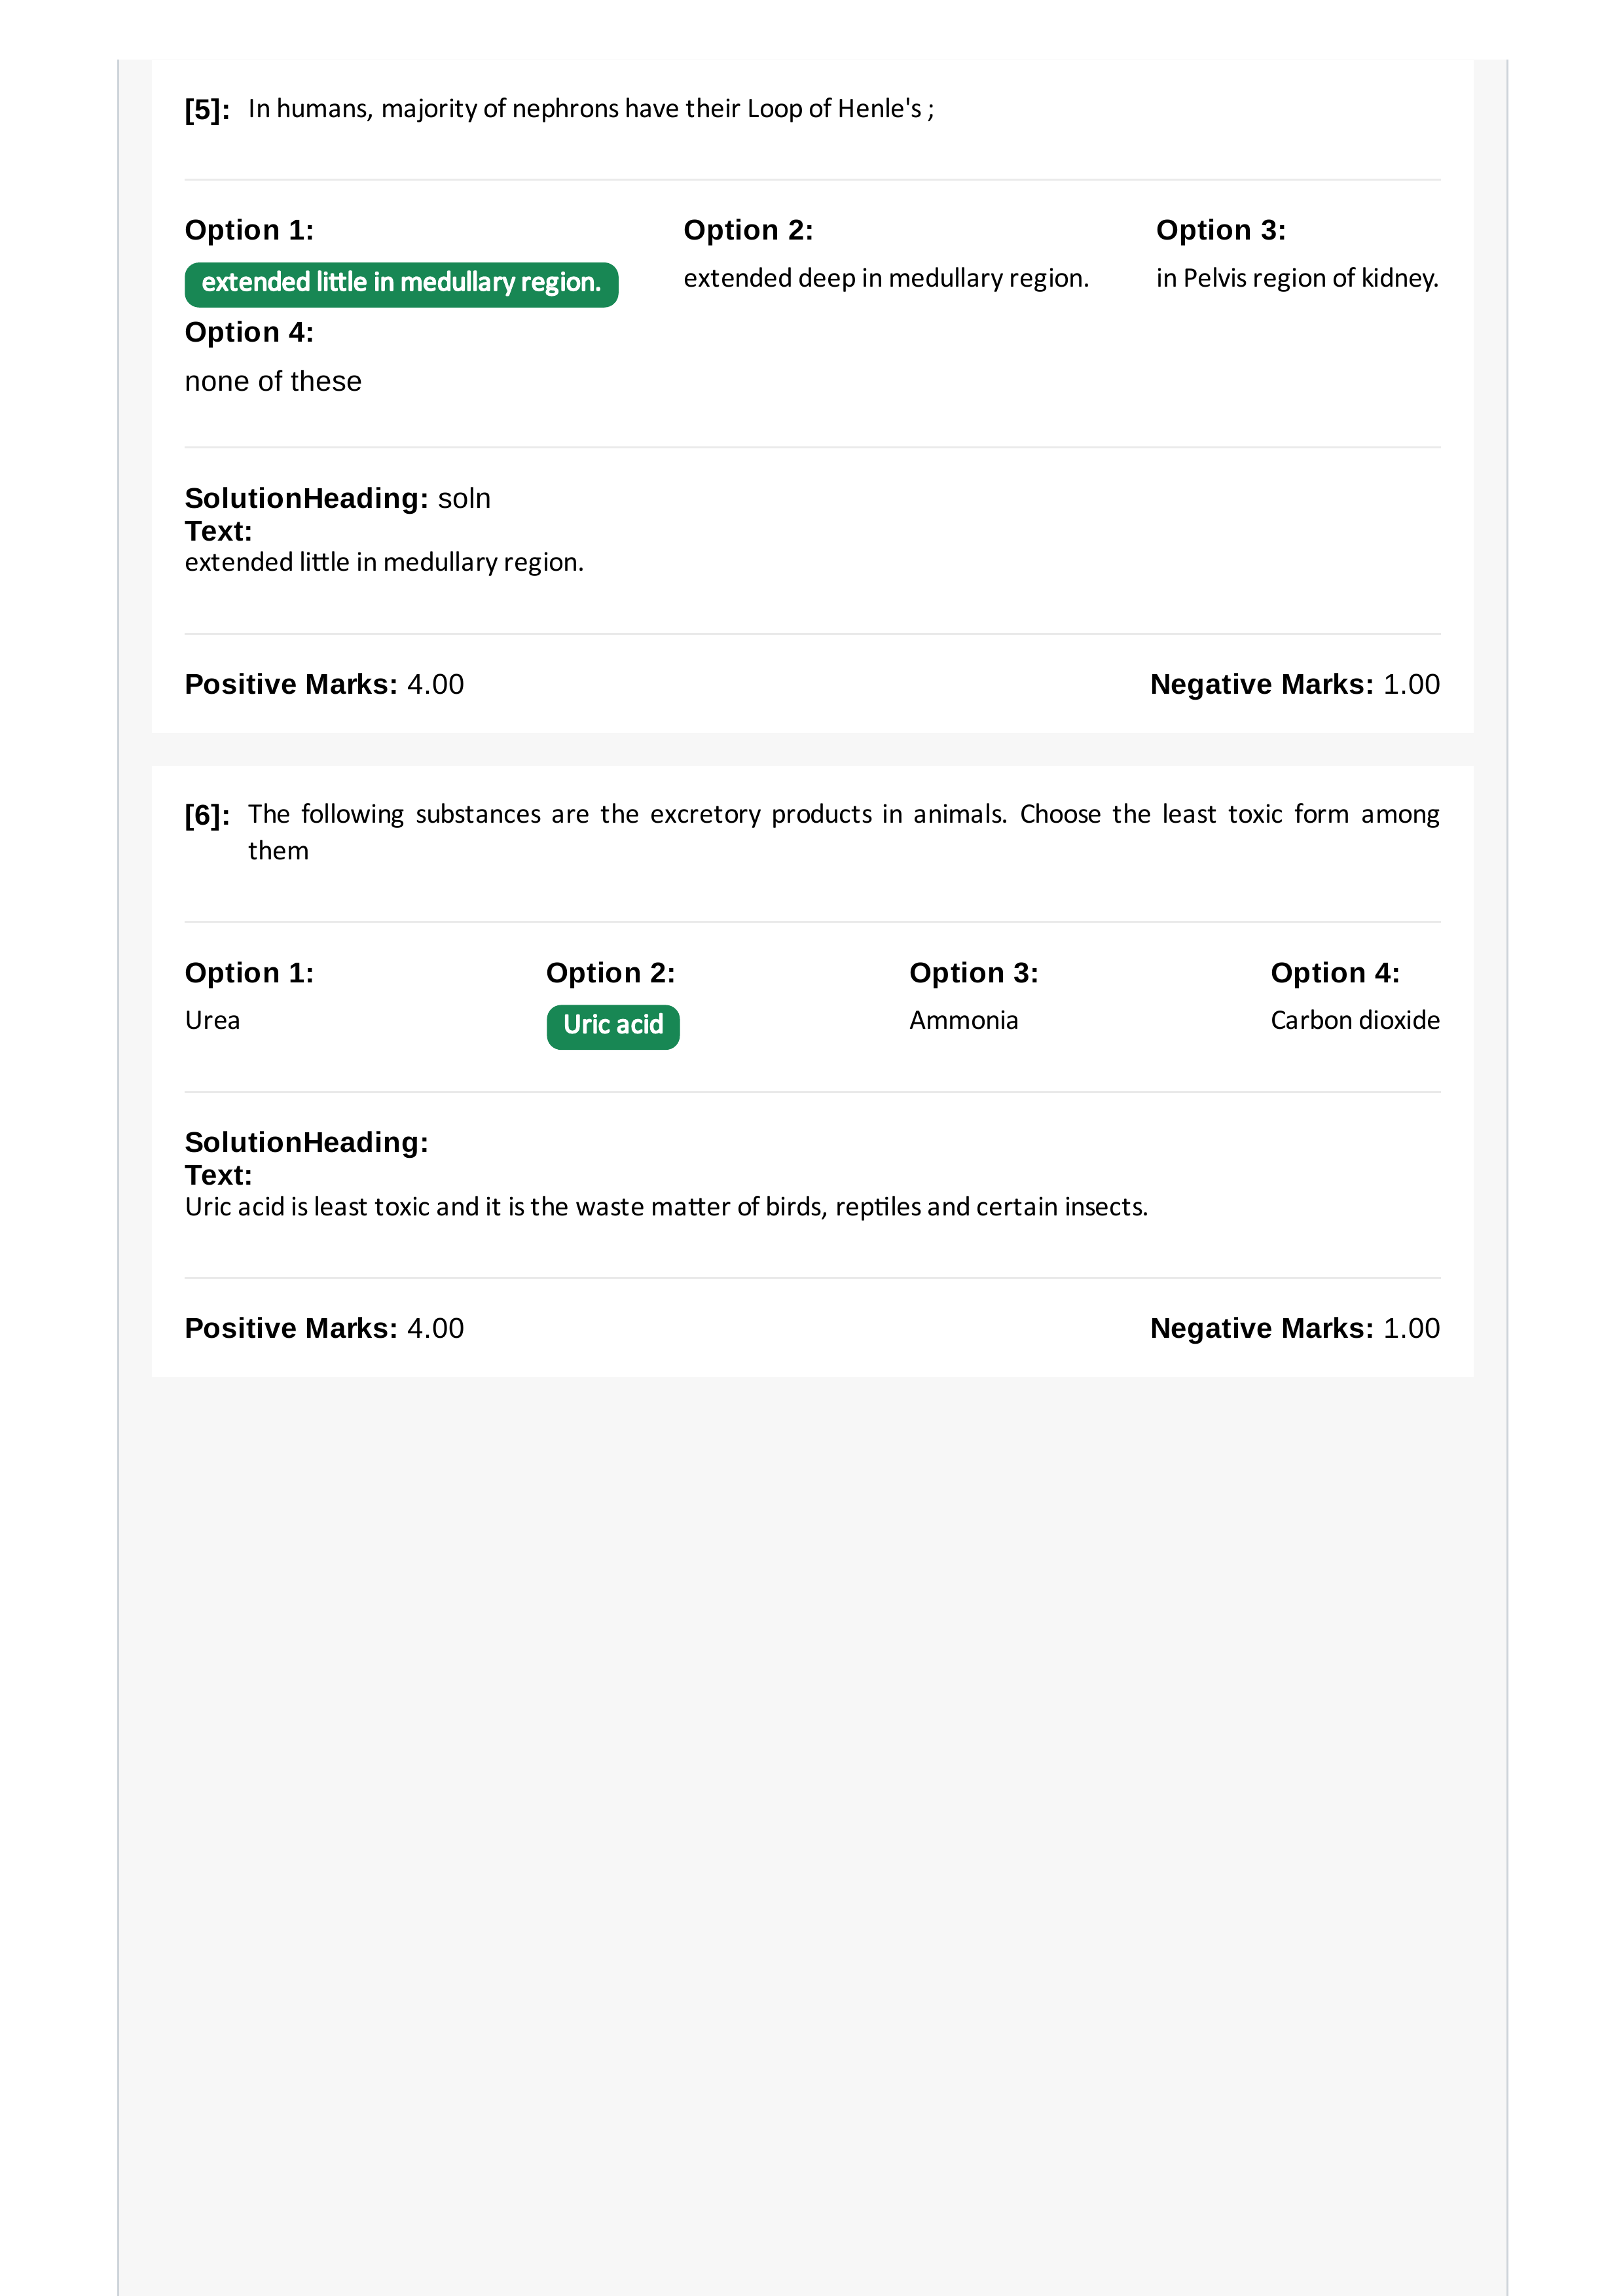The image size is (1623, 2296).
Task: Click 'Positive Marks: 4.00' under question 5
Action: (324, 684)
